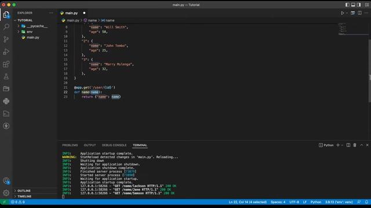
Task: Select interpreter 3.9.13 ('env': venv)
Action: [339, 202]
